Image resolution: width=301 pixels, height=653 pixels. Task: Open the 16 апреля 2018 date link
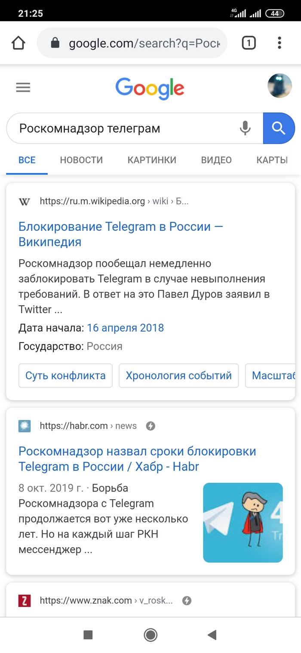pos(125,328)
